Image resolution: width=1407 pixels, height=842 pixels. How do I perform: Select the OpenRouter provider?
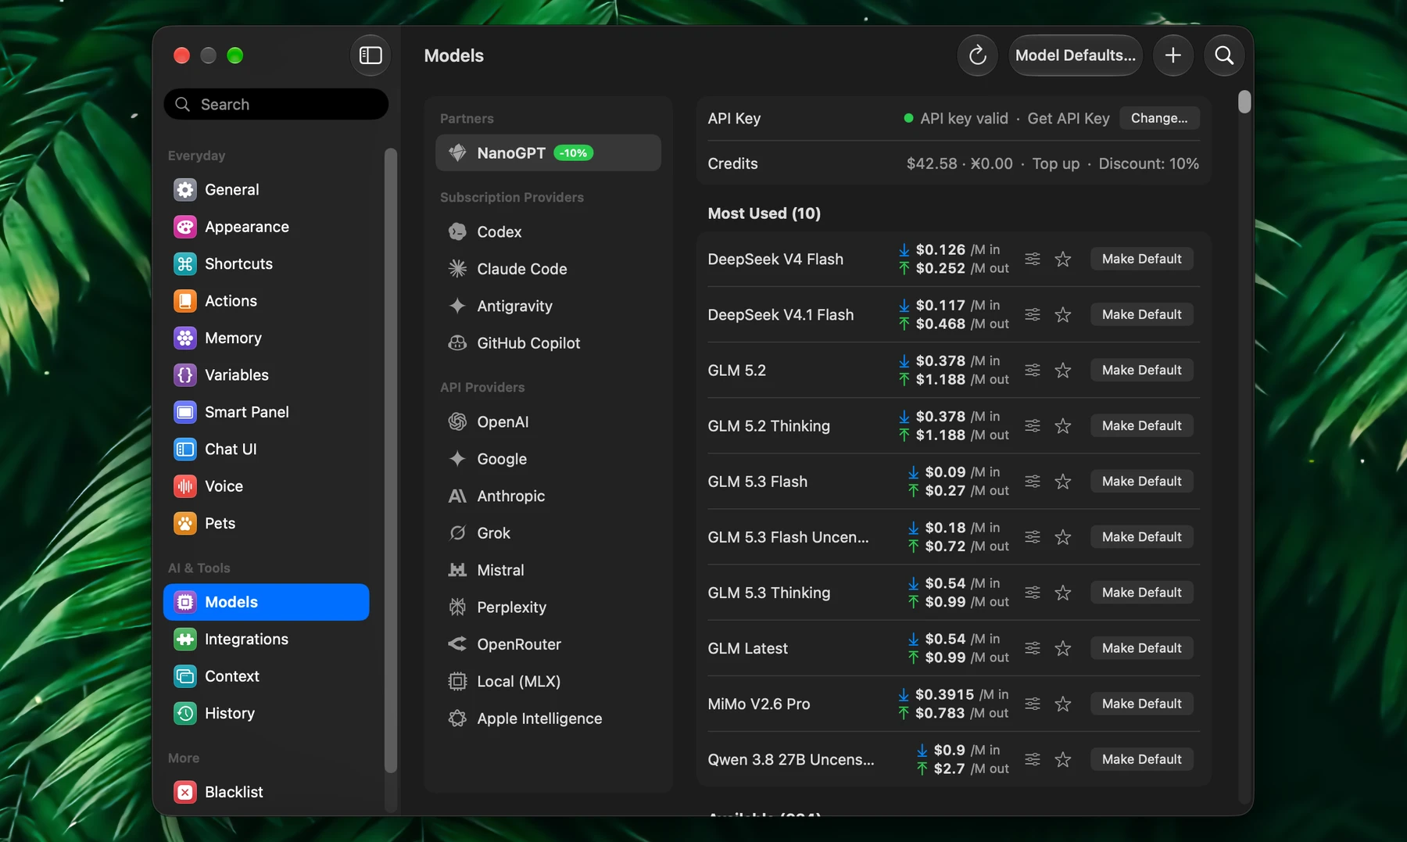point(548,644)
